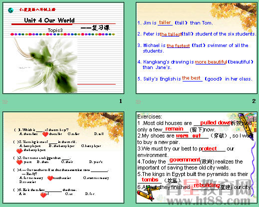Open the www.ht88.com watermark link

pyautogui.click(x=209, y=201)
